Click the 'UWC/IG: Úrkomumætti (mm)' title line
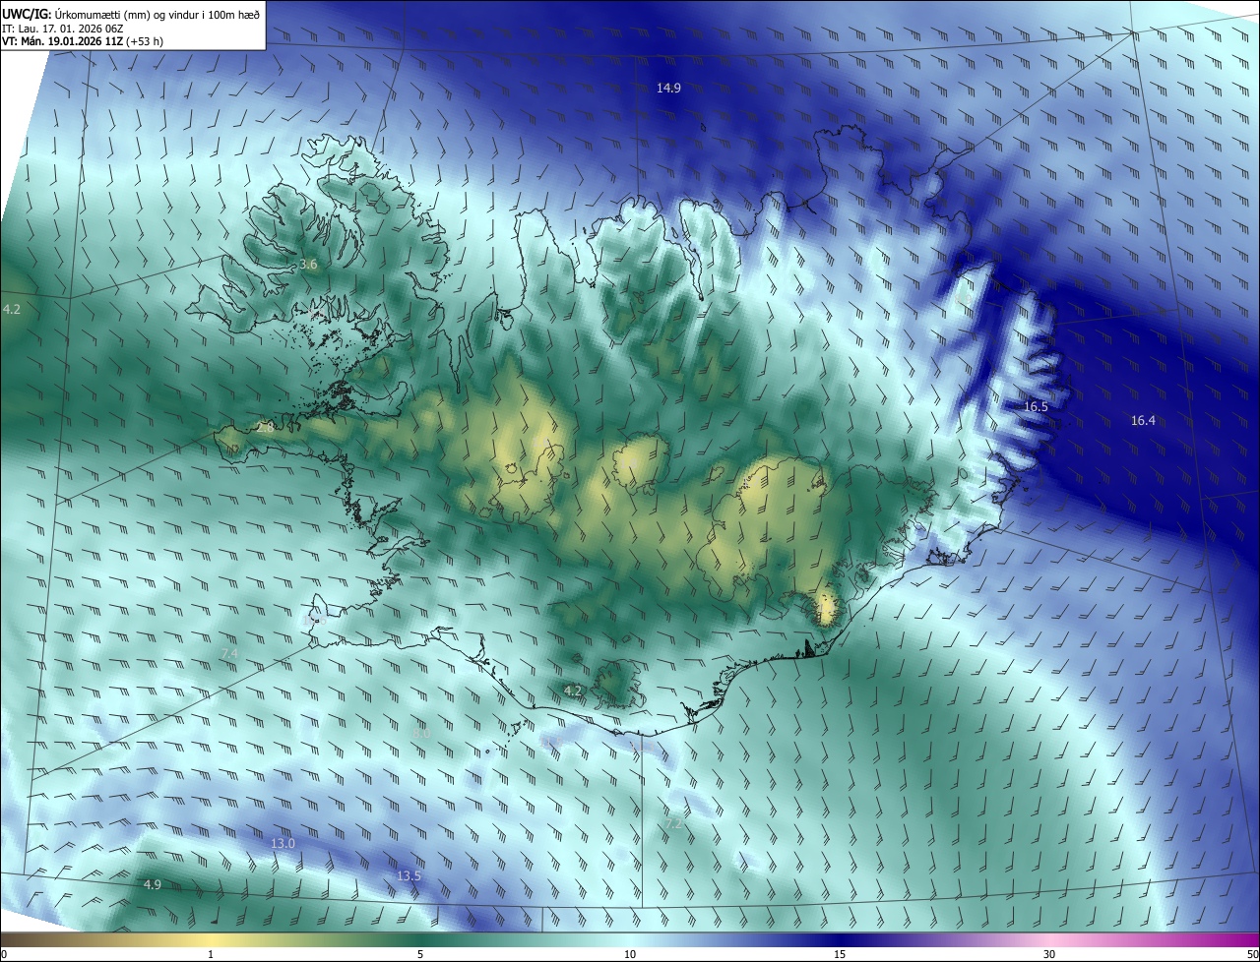Viewport: 1260px width, 962px height. [131, 14]
